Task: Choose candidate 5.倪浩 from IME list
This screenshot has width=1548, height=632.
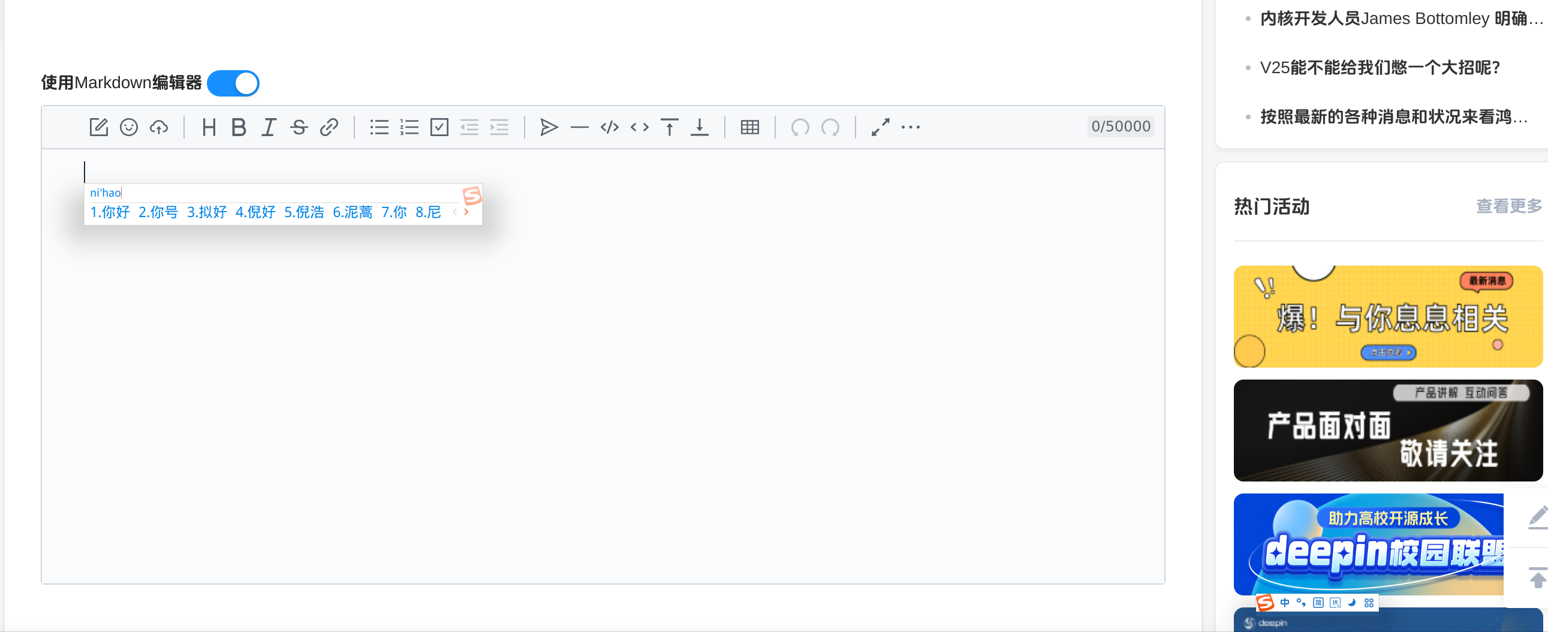Action: [304, 212]
